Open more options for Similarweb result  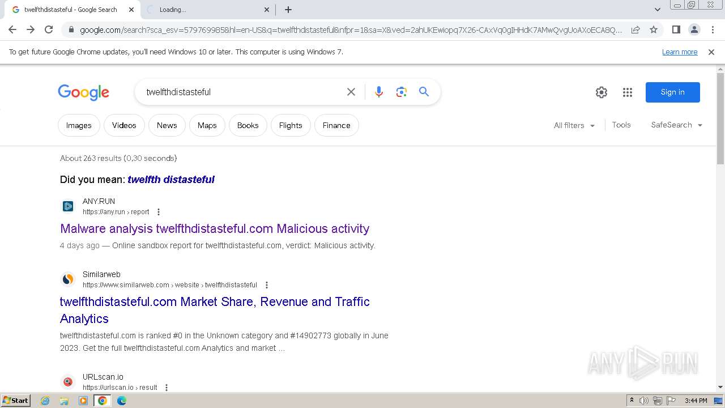pyautogui.click(x=267, y=285)
